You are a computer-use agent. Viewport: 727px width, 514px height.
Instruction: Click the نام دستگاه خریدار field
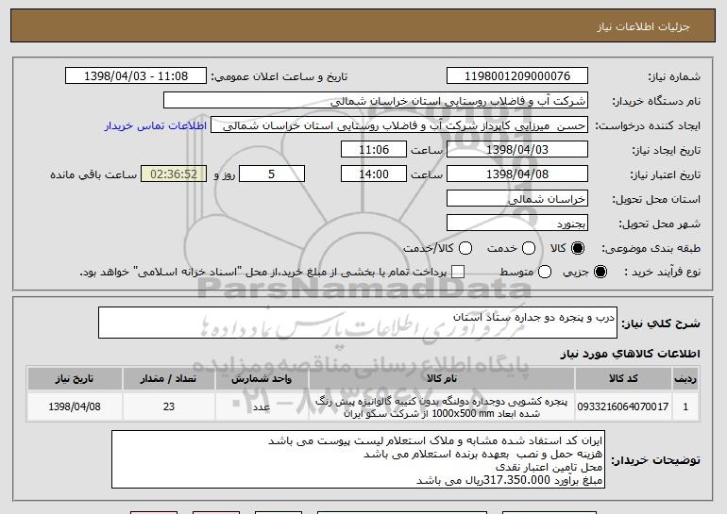(x=376, y=101)
